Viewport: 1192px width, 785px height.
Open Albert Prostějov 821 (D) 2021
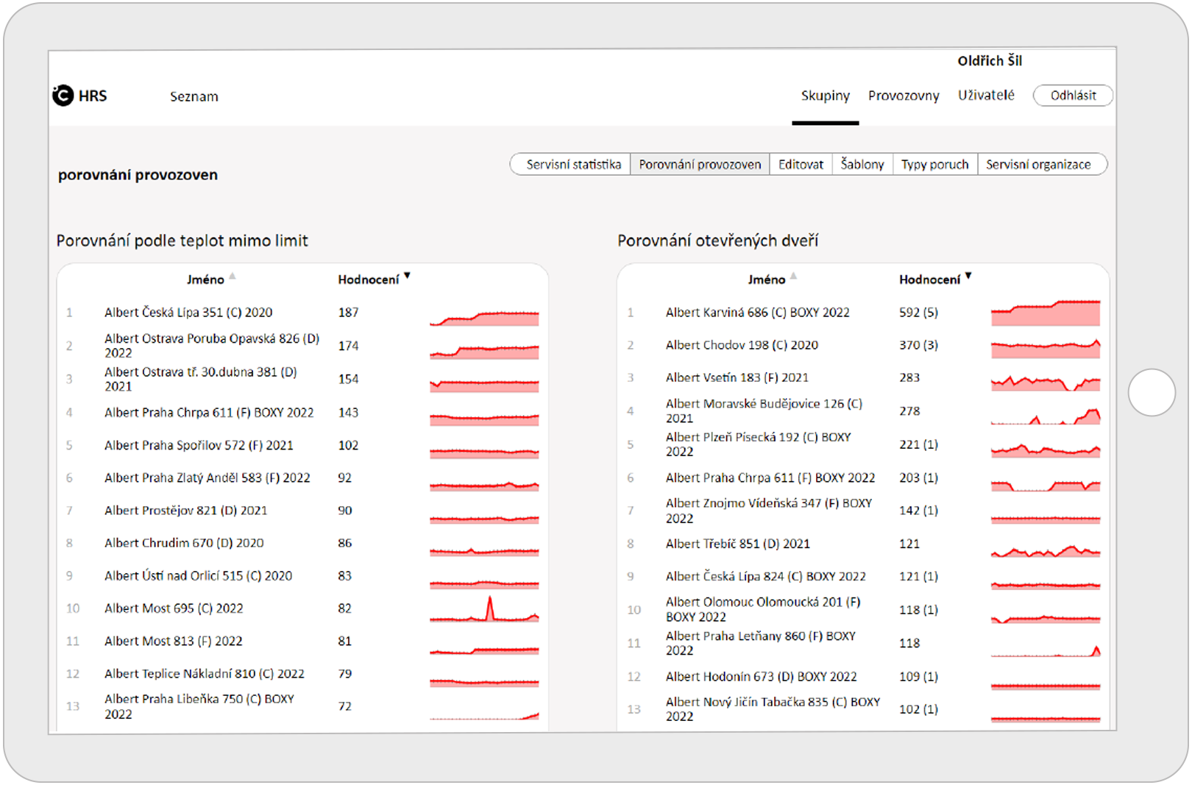click(x=186, y=511)
